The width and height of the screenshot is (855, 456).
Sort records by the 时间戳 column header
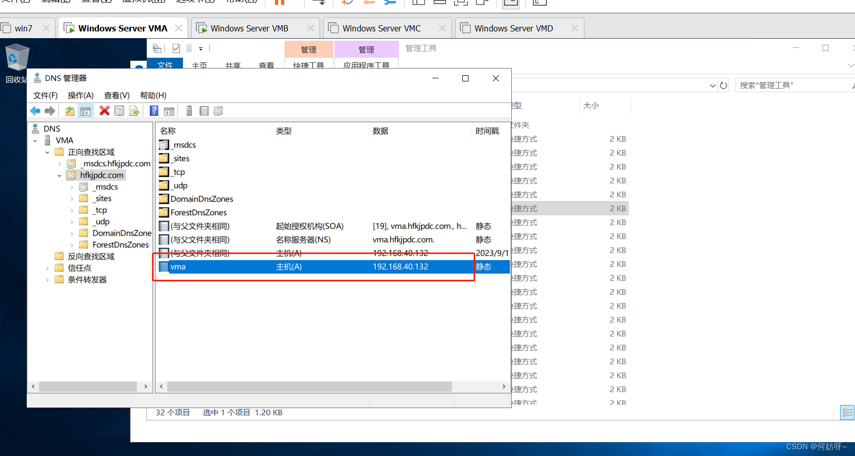pos(490,131)
